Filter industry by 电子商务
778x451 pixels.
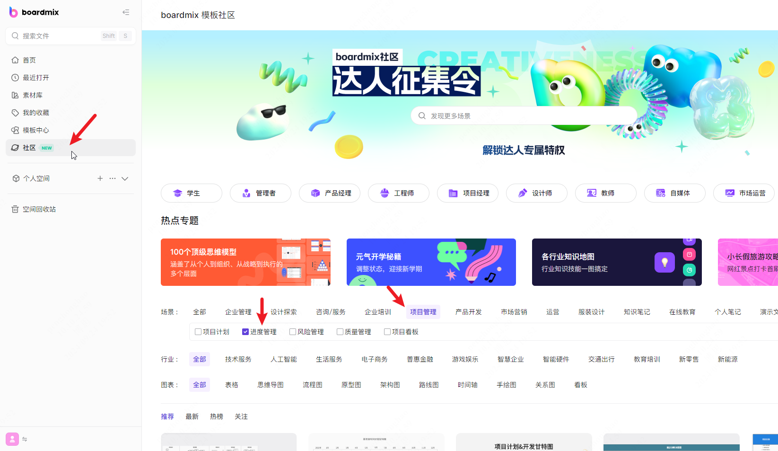(x=375, y=359)
